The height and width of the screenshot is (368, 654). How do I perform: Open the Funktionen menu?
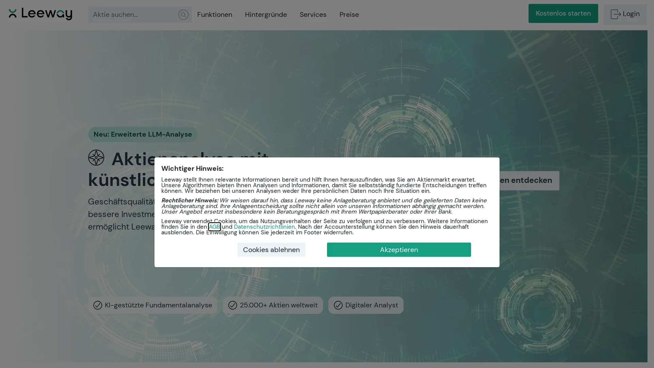pyautogui.click(x=215, y=15)
